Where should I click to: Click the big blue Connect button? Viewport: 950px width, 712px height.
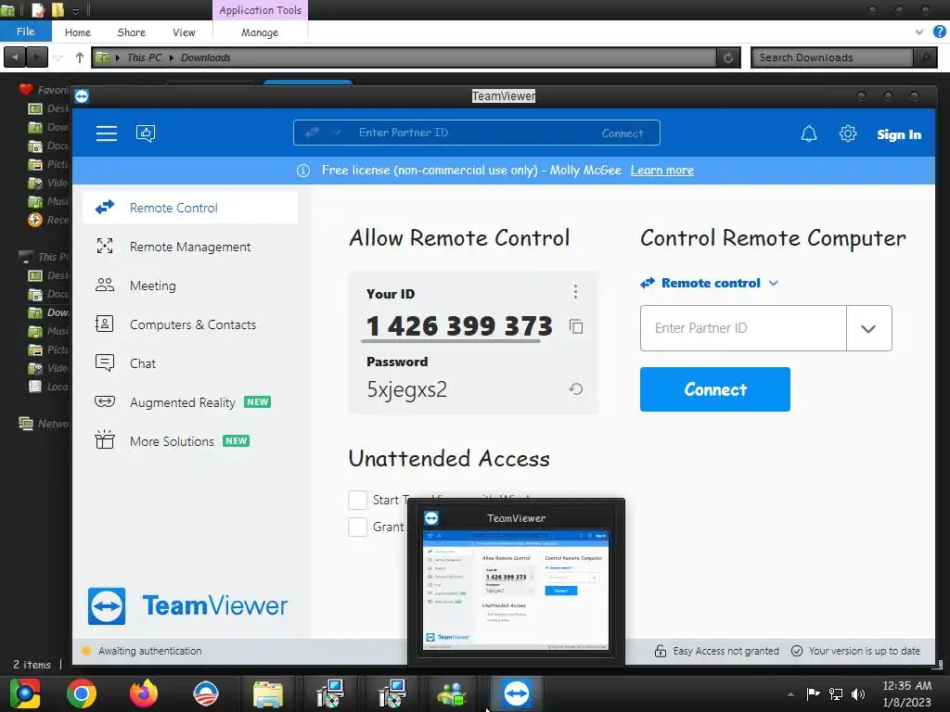click(715, 389)
